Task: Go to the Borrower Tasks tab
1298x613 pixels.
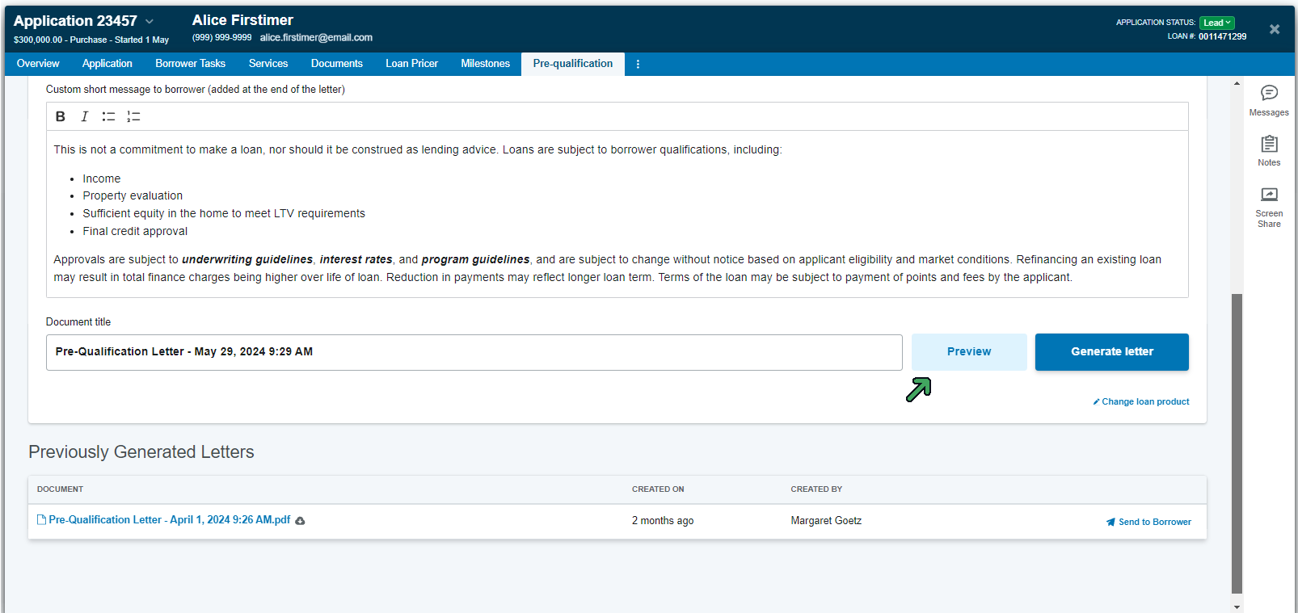Action: click(190, 64)
